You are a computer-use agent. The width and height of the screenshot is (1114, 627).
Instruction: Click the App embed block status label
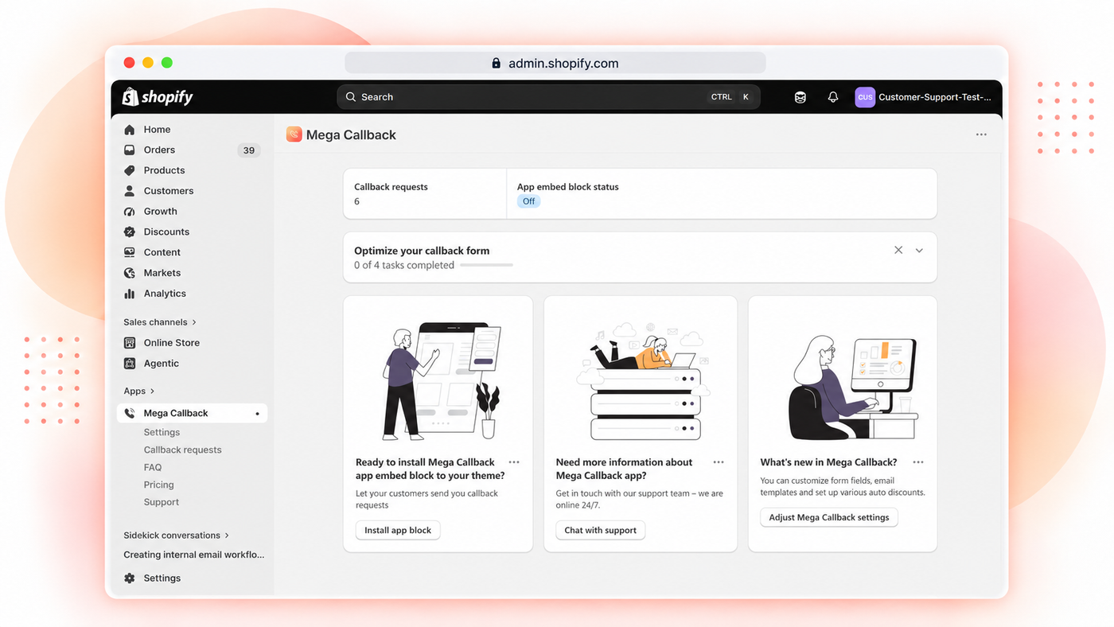click(568, 187)
